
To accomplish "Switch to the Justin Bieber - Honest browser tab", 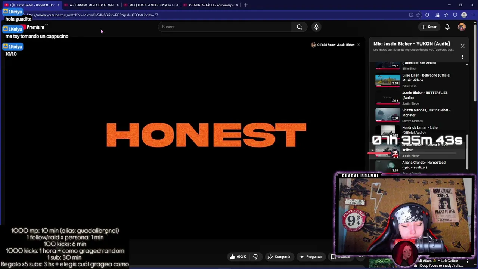I will coord(32,5).
